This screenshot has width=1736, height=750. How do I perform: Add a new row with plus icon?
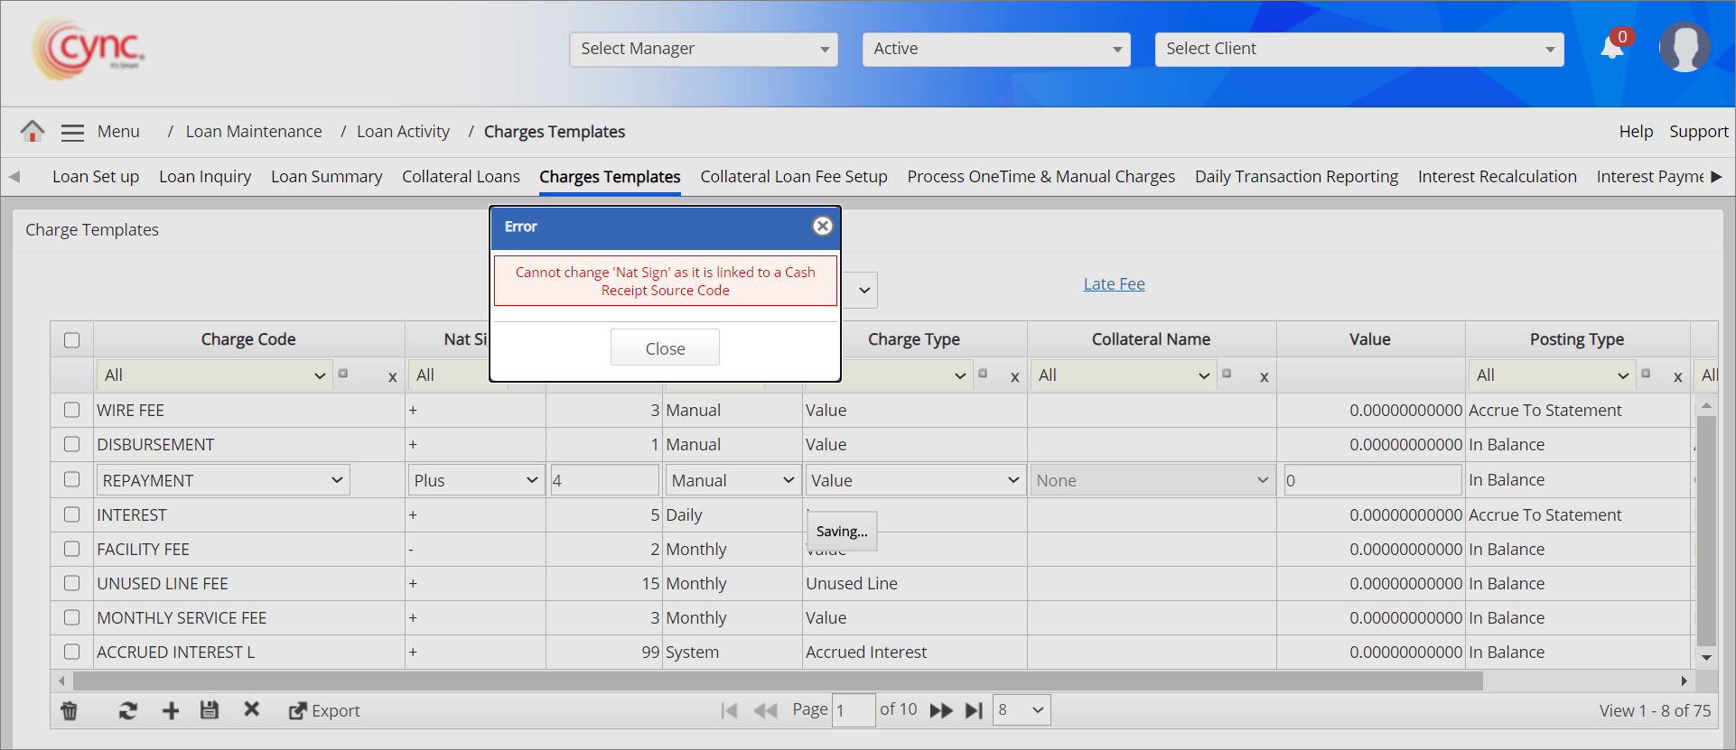pyautogui.click(x=171, y=711)
